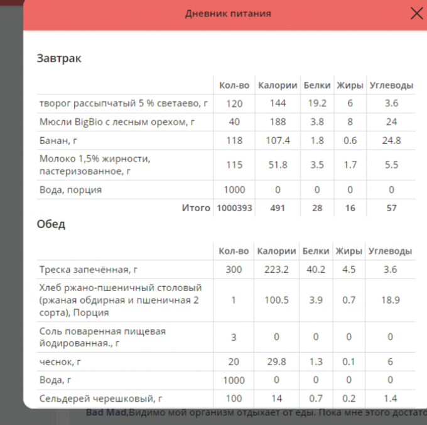Viewport: 427px width, 425px height.
Task: Select the Треска запечённая entry
Action: (88, 270)
